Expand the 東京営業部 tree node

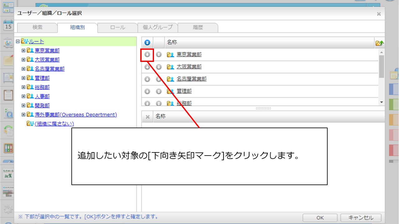tap(23, 50)
